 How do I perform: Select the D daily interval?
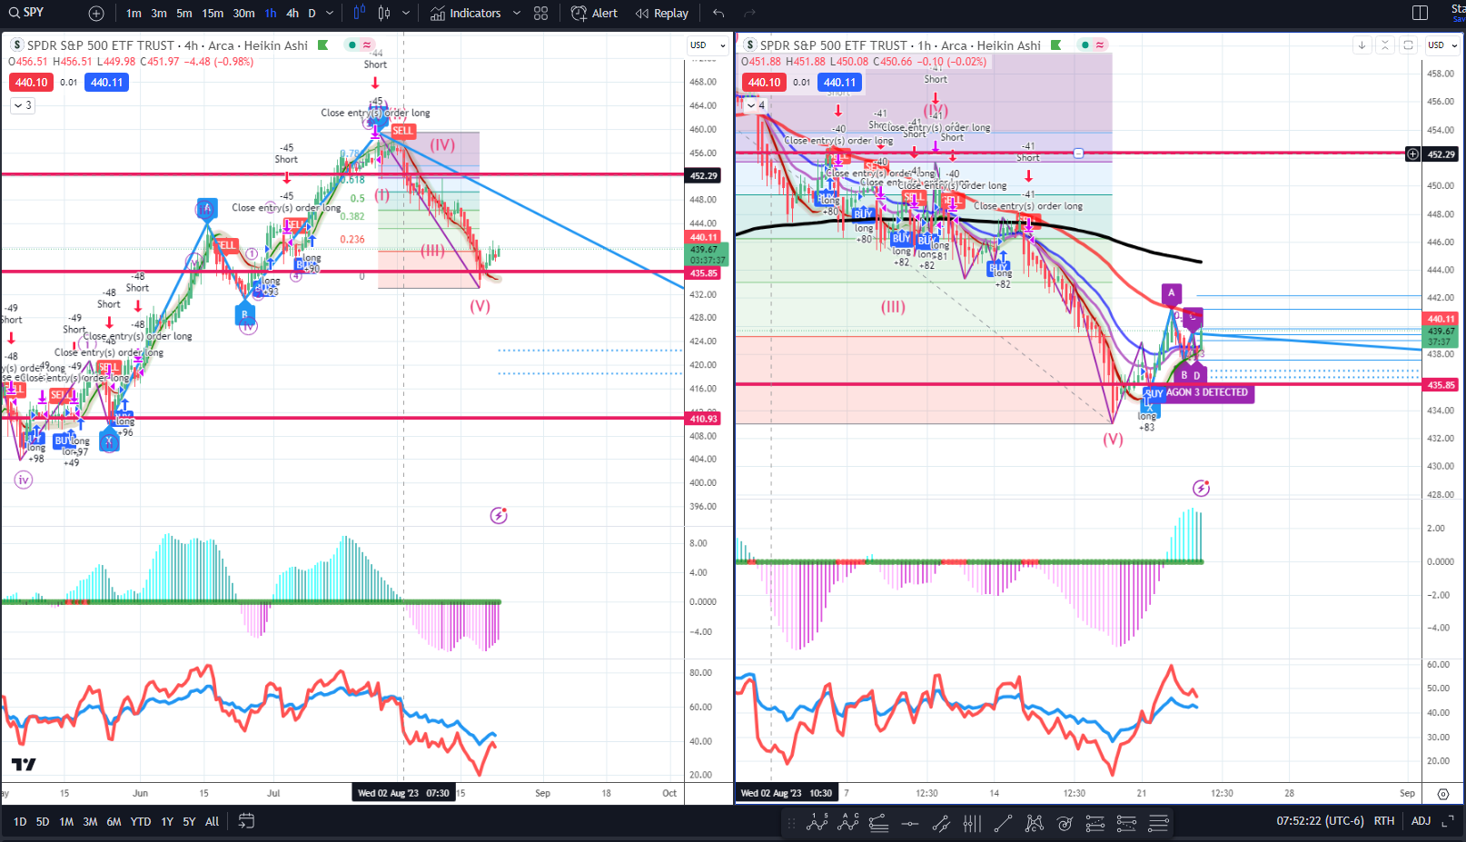(x=312, y=13)
